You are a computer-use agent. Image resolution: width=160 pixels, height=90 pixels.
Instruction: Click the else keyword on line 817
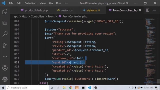[43, 83]
